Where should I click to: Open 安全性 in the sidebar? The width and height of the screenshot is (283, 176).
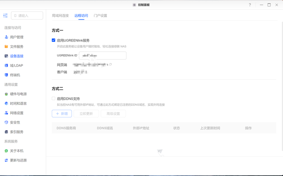pos(15,122)
